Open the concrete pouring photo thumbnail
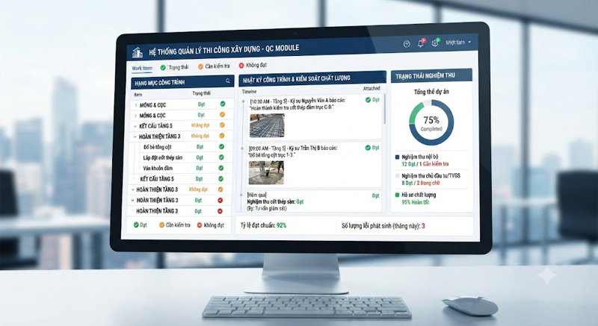598x326 pixels. (266, 173)
